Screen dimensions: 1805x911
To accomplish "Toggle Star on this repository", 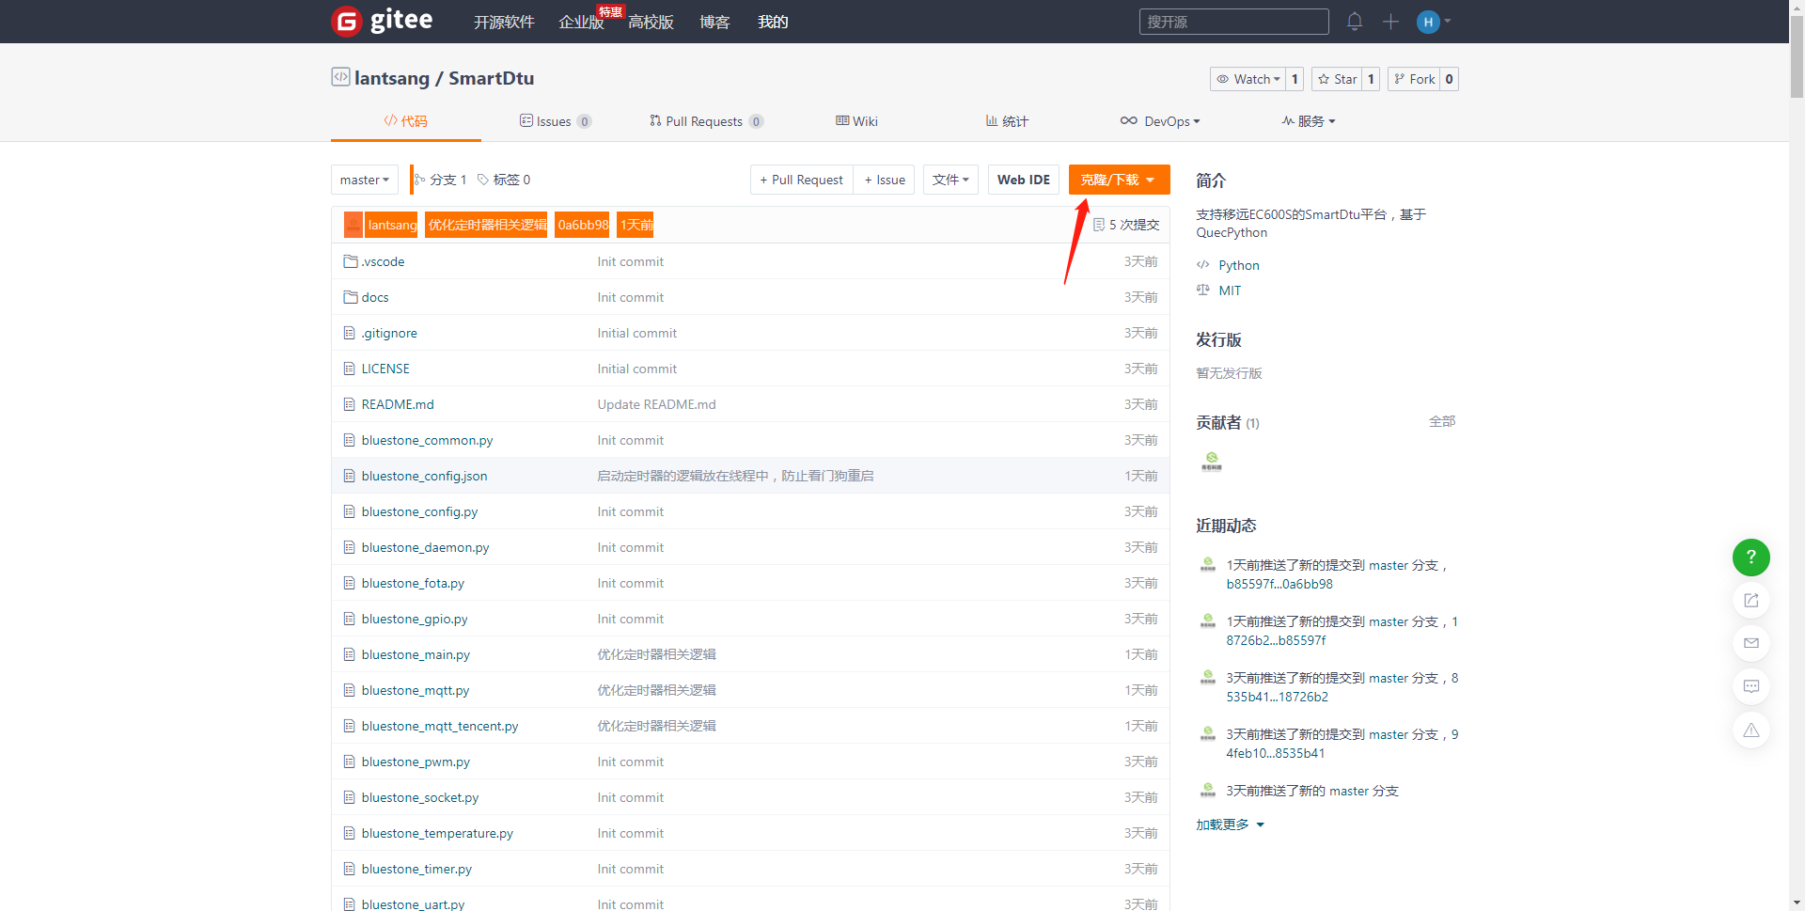I will tap(1337, 79).
